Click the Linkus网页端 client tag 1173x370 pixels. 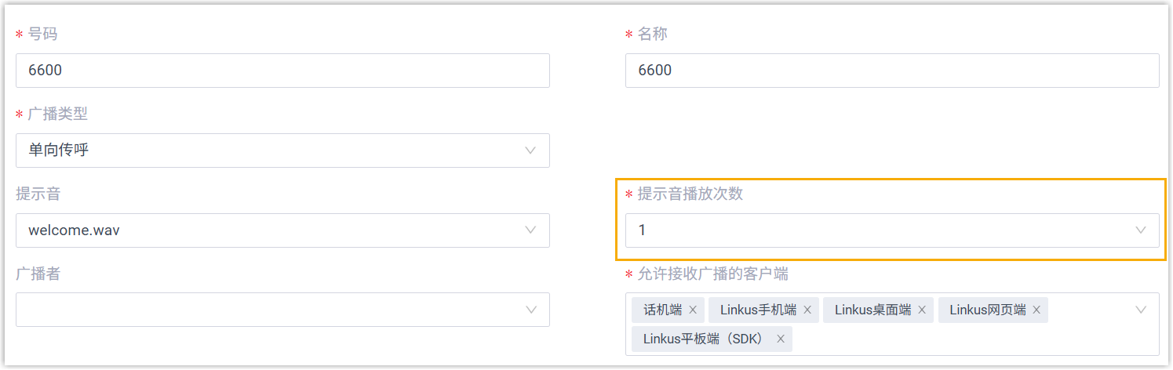coord(987,310)
